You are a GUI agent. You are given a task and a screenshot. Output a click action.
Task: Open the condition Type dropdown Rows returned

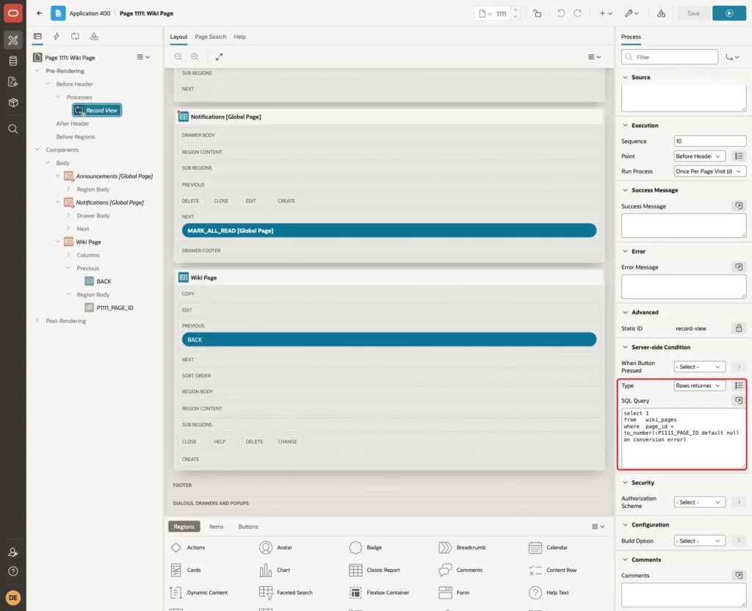tap(699, 386)
